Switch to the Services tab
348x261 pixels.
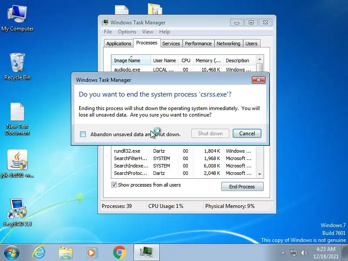click(x=171, y=43)
